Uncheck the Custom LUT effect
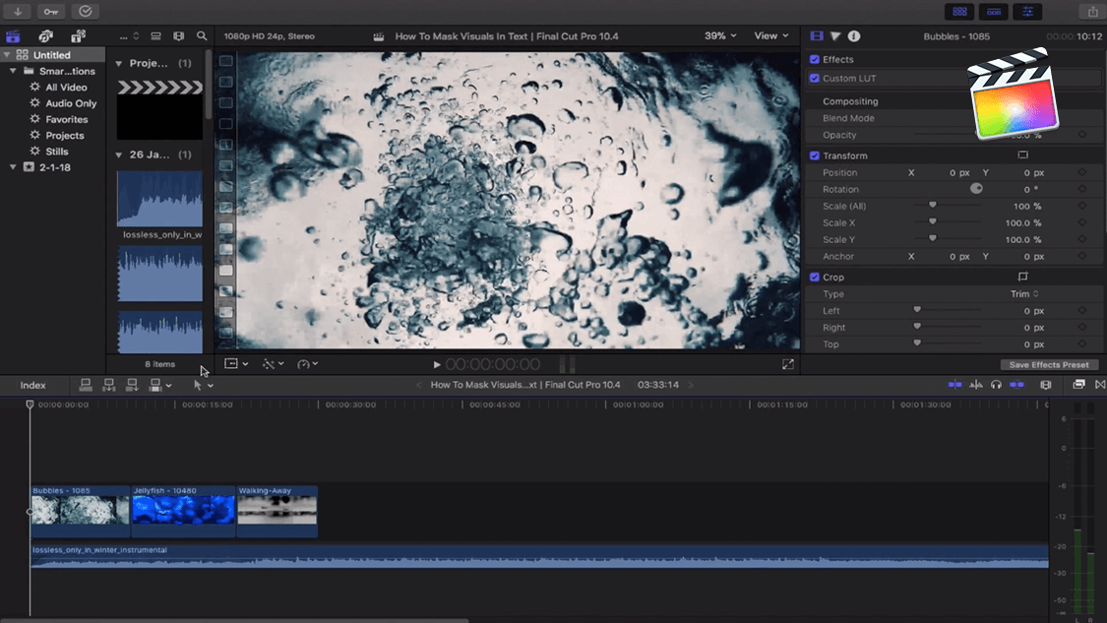This screenshot has height=623, width=1107. 815,79
